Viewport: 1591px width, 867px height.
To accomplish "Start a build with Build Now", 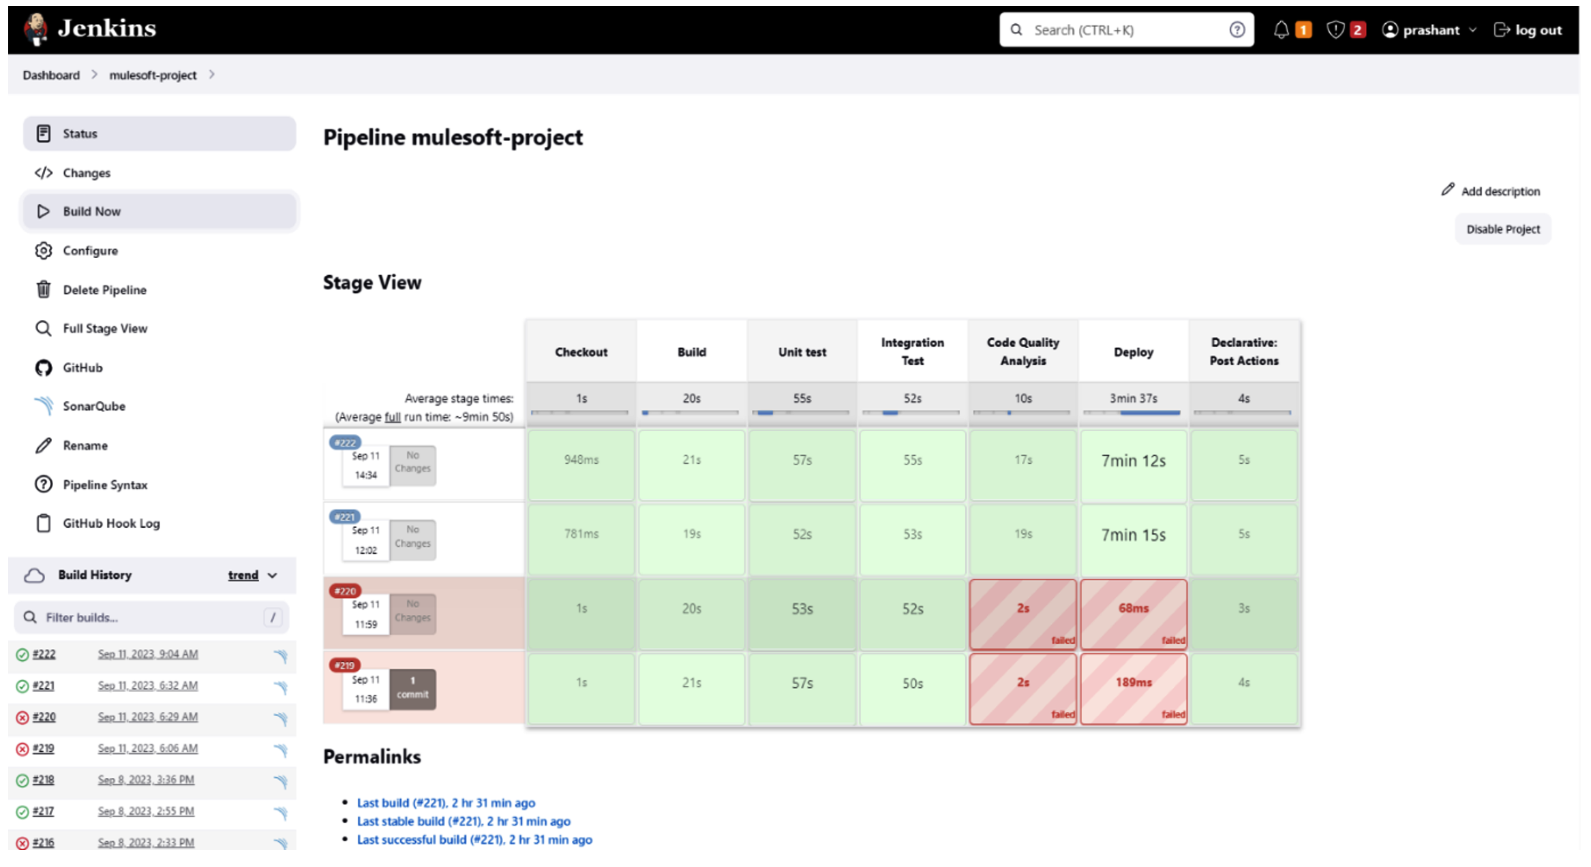I will [x=160, y=211].
